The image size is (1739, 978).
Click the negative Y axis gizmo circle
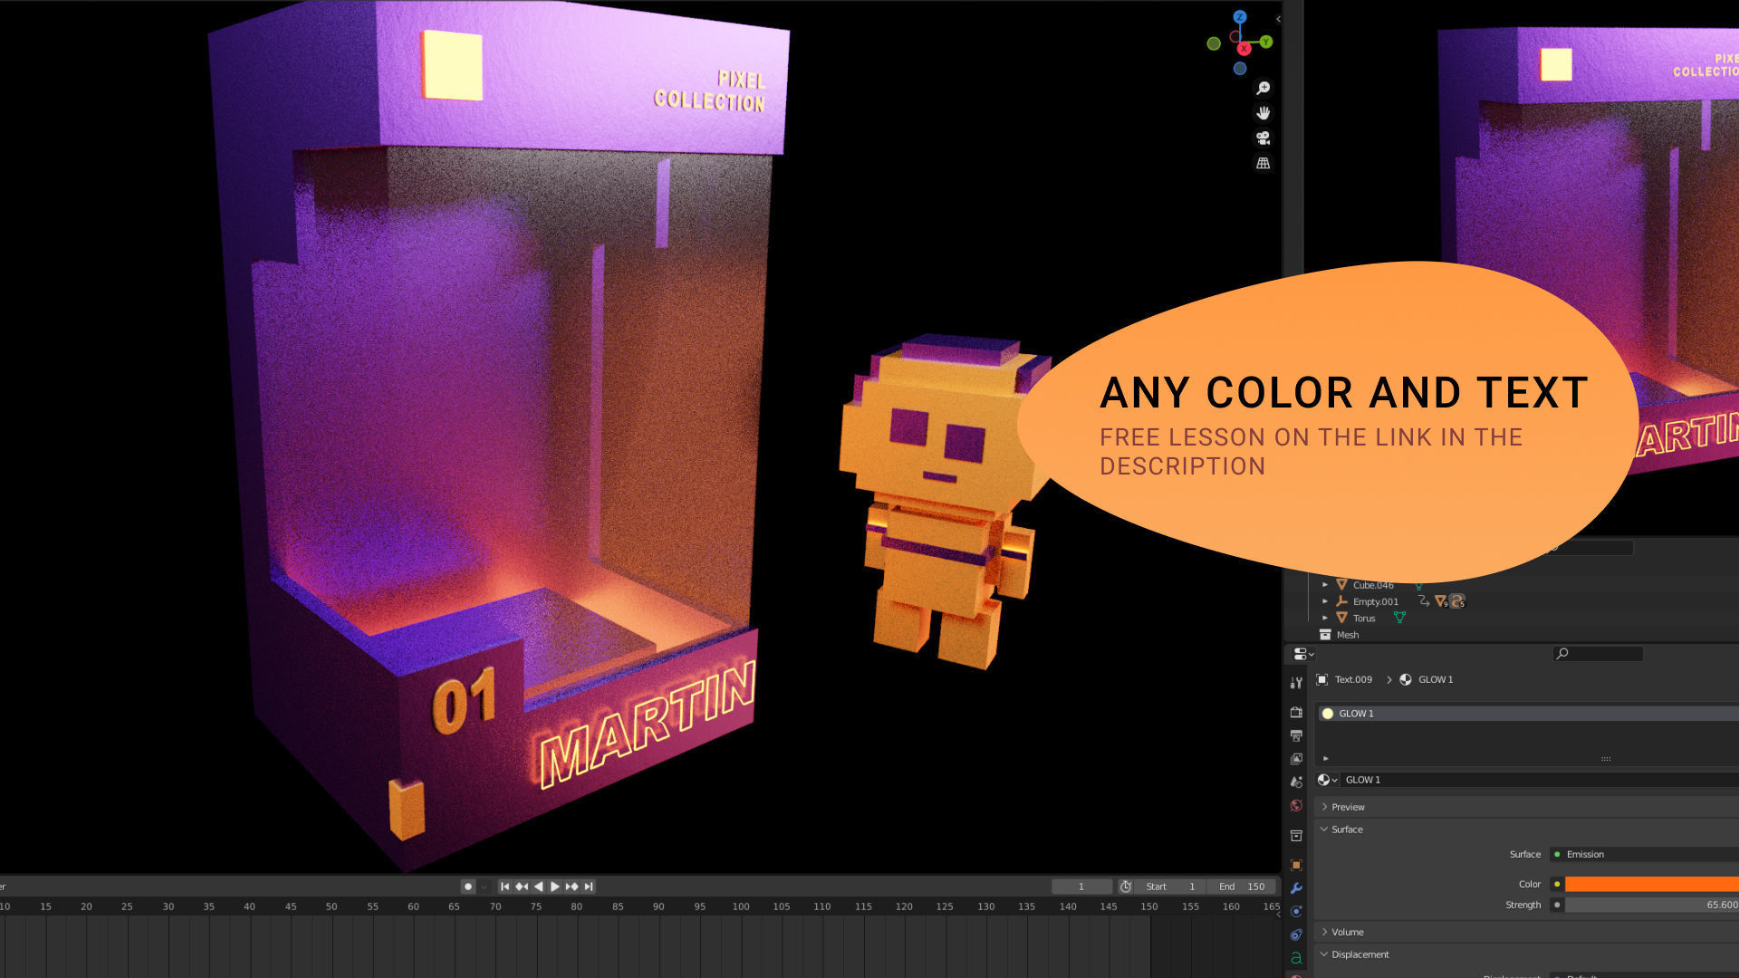pos(1214,43)
